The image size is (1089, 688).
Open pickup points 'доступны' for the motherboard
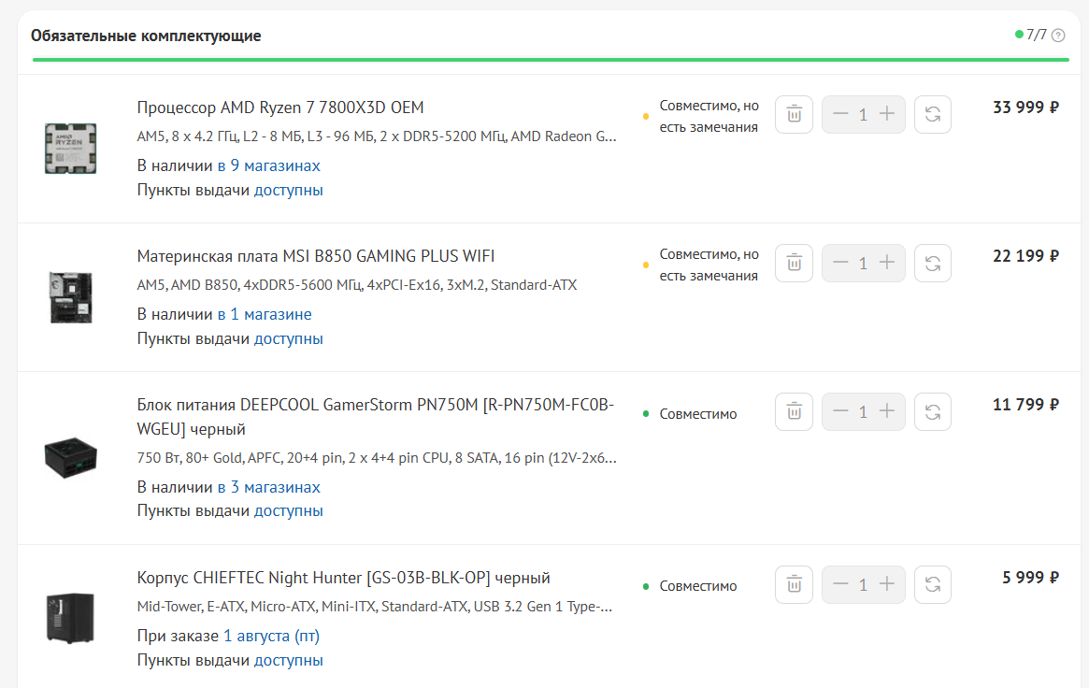click(x=288, y=338)
